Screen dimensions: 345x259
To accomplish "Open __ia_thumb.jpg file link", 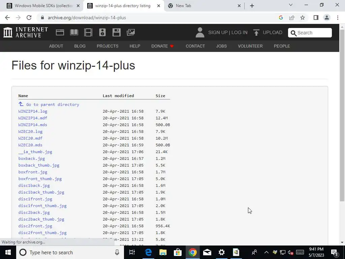I will click(35, 152).
